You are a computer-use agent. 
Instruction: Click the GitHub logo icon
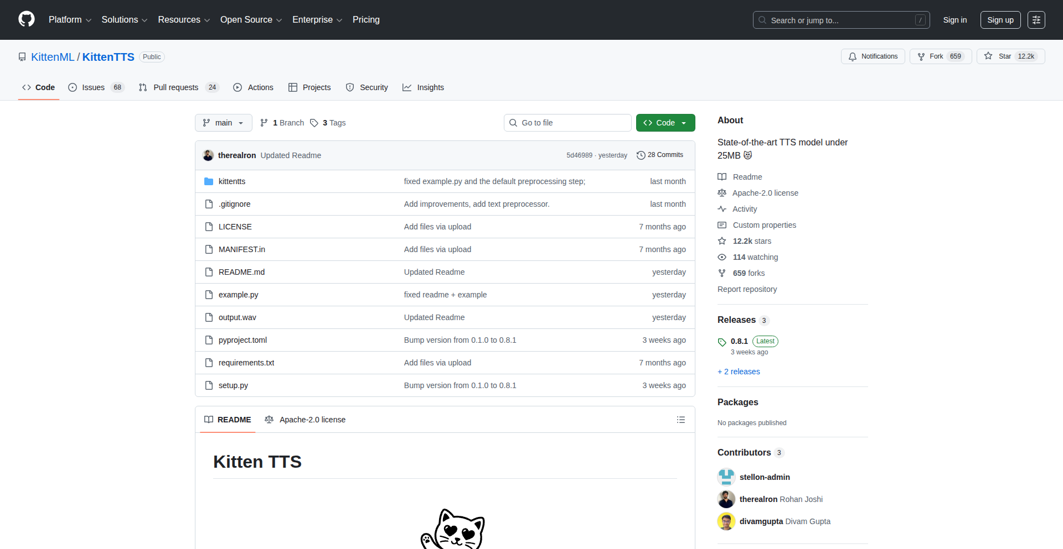click(x=27, y=19)
